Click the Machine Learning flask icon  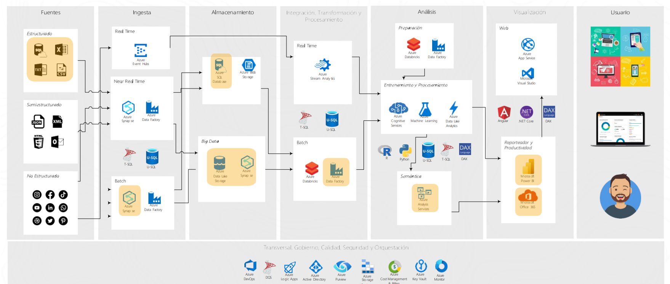[425, 109]
